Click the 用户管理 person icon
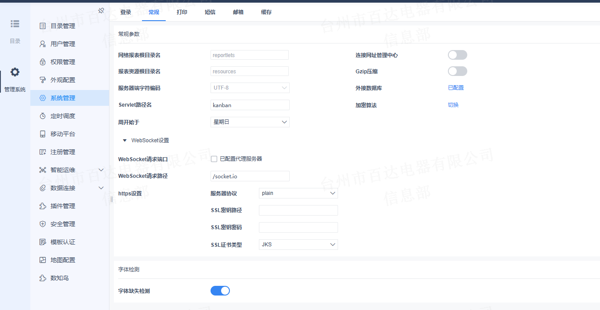 coord(43,44)
